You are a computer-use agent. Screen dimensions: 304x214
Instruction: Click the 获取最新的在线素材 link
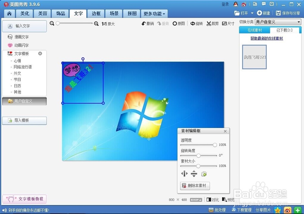267,38
